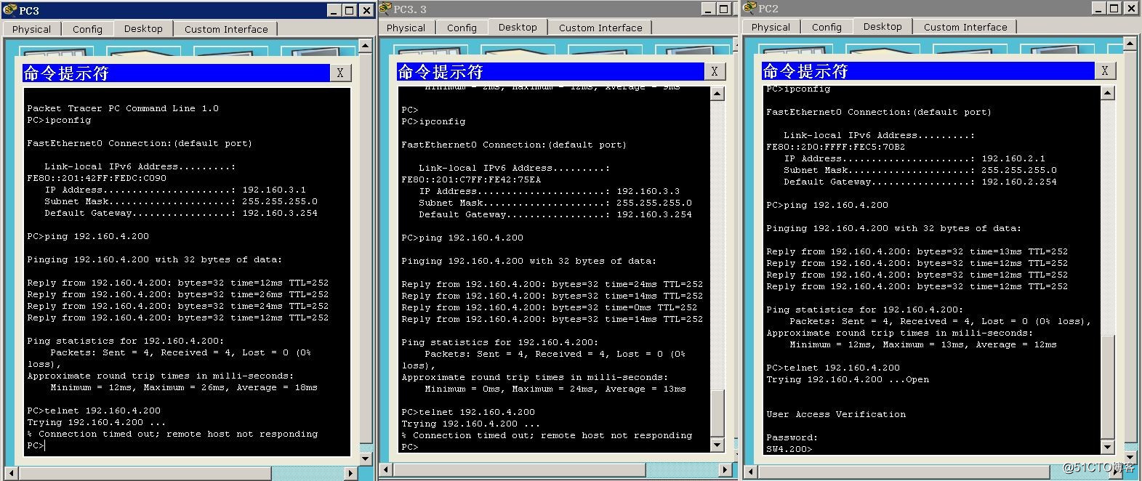Open the Physical tab in PC3 window
This screenshot has height=481, width=1142.
point(31,29)
